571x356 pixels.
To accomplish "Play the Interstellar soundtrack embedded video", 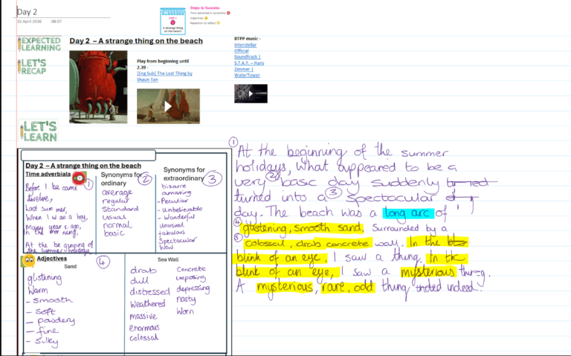I will (251, 94).
